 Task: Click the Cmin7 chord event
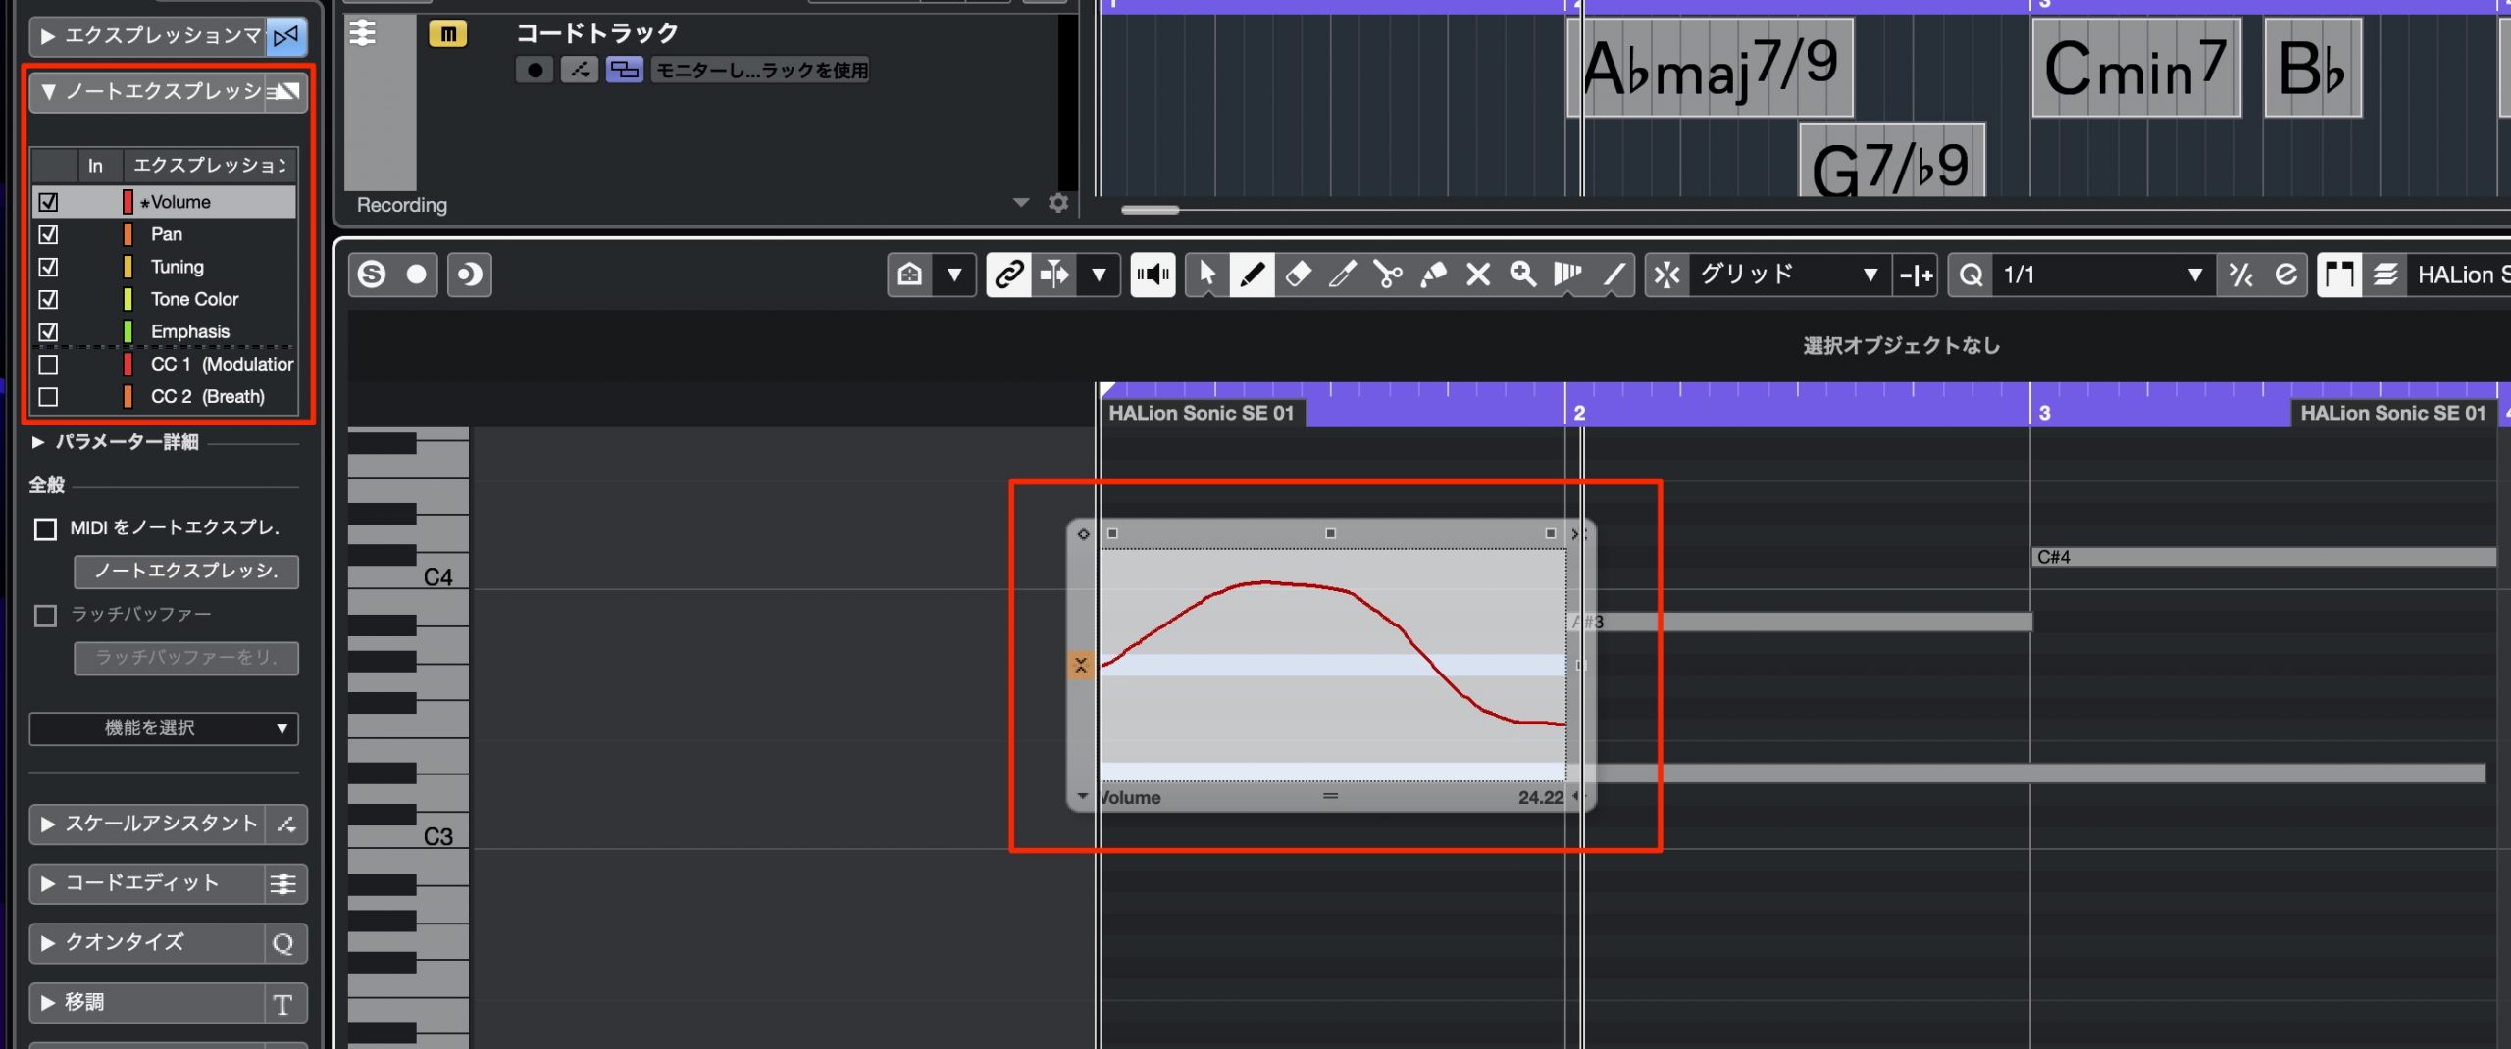click(x=2136, y=68)
